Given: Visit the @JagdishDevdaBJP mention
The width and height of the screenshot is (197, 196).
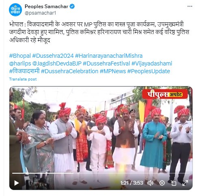Looking at the screenshot, I should pos(57,63).
